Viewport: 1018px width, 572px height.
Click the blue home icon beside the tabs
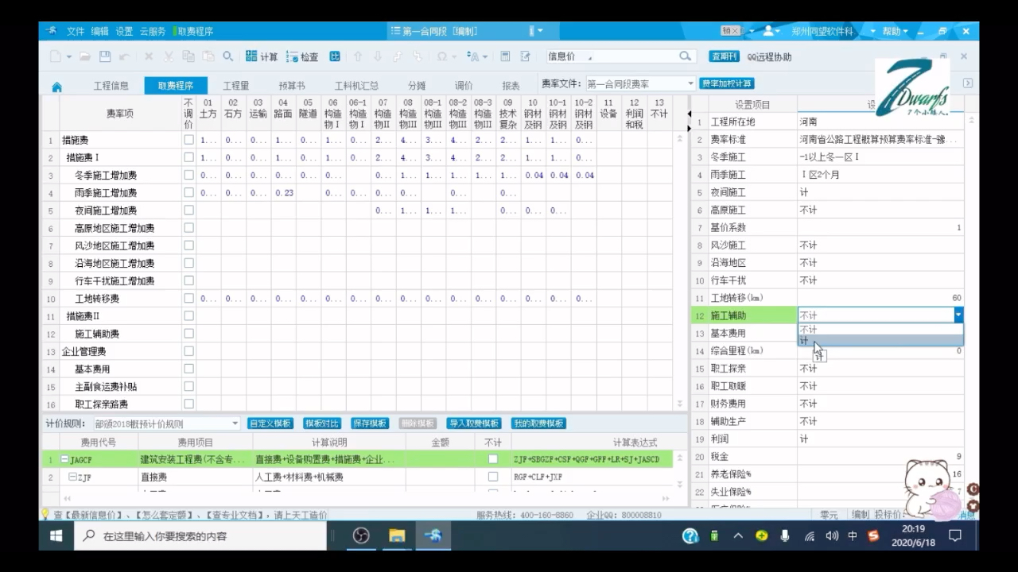pyautogui.click(x=56, y=86)
